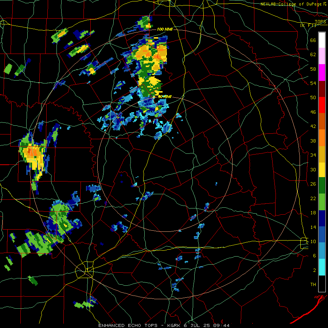328x328 pixels.
Task: Click the legend value 38
Action: coord(313,141)
